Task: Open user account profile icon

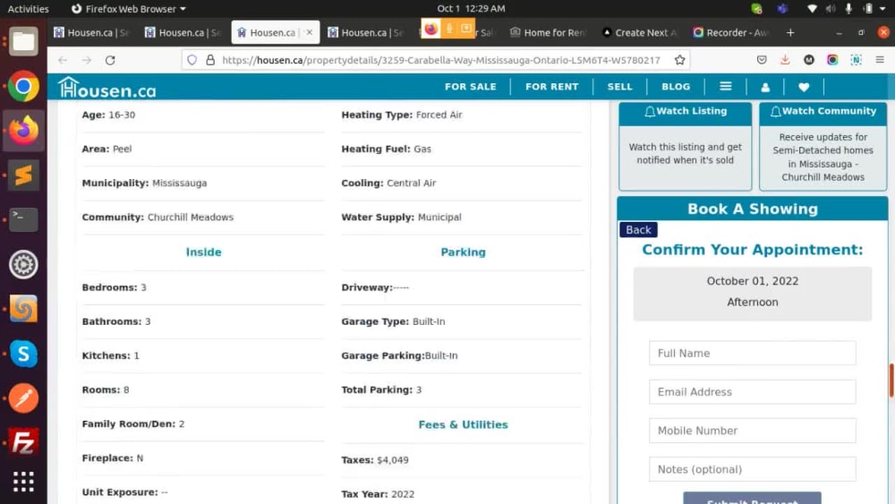Action: (765, 87)
